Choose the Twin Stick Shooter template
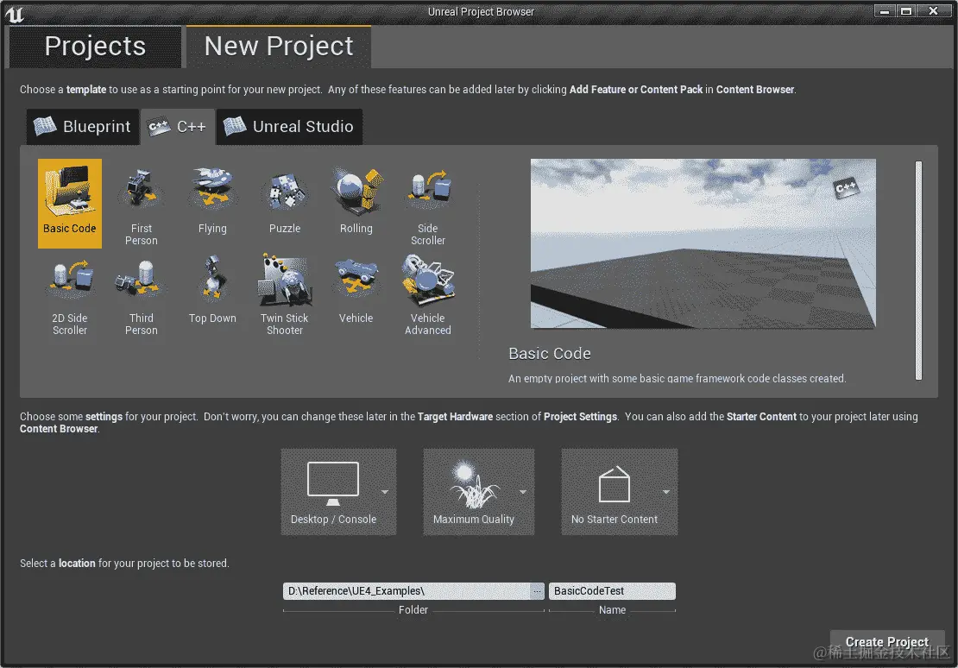This screenshot has height=668, width=958. point(285,294)
